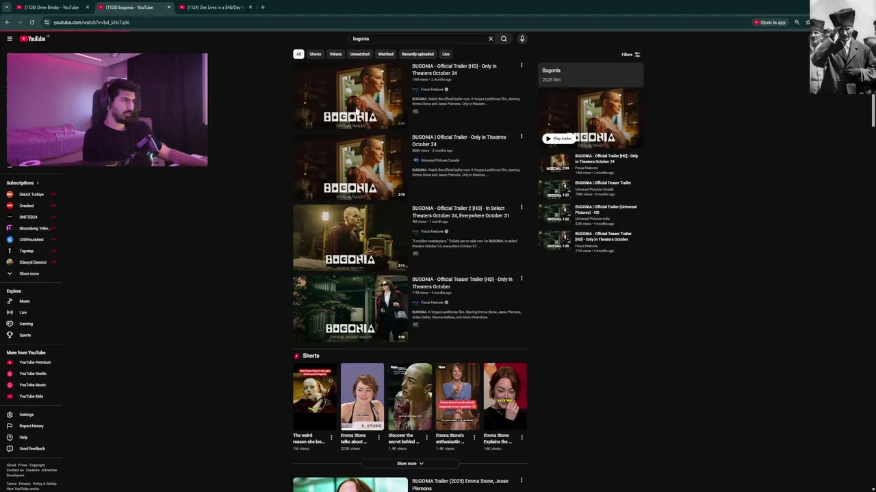Screen dimensions: 876x492
Task: Go to the YouTube home logo
Action: [x=32, y=39]
